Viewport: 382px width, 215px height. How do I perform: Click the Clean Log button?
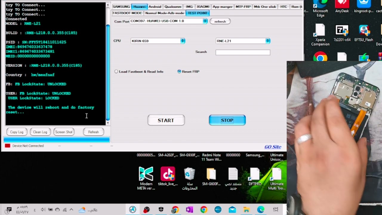(x=40, y=132)
